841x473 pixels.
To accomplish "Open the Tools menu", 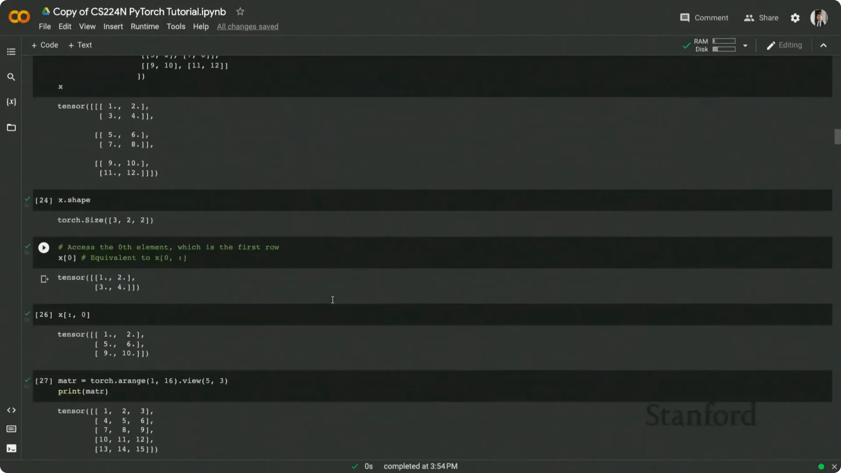I will [x=176, y=27].
